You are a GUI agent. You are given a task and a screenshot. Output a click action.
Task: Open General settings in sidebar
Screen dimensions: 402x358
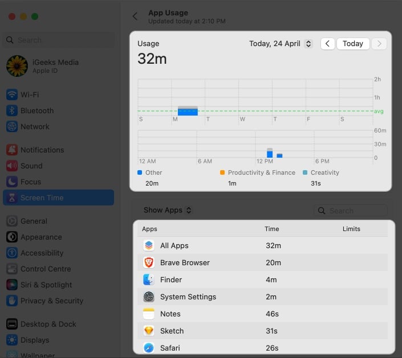click(59, 221)
